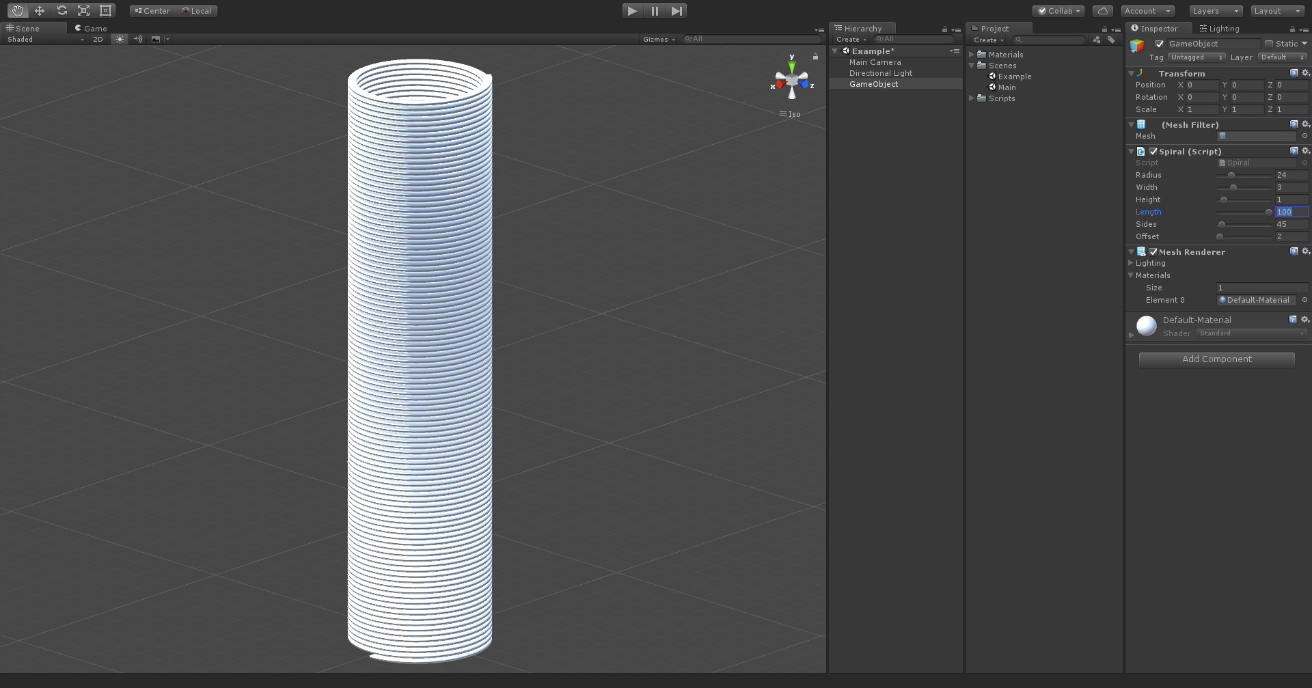Open the Layer Default dropdown

pyautogui.click(x=1283, y=57)
